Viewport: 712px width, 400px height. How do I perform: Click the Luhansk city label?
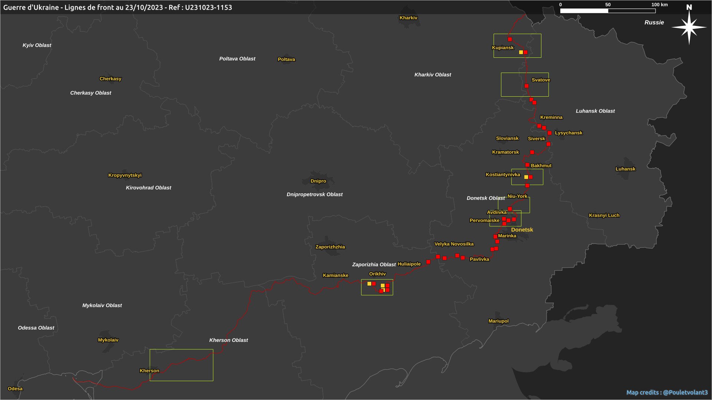626,169
